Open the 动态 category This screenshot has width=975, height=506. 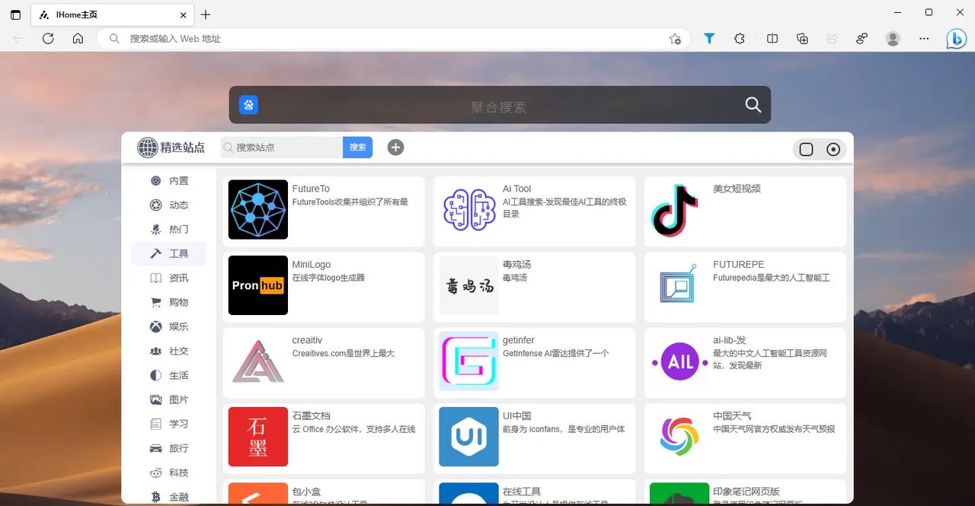click(x=168, y=205)
